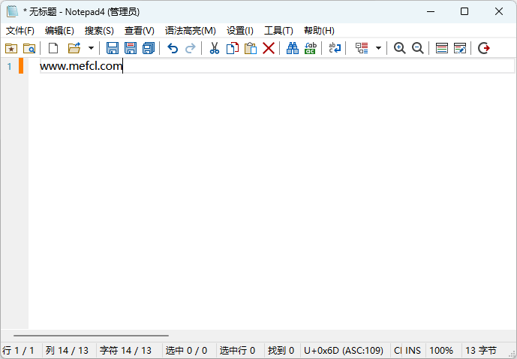This screenshot has width=517, height=359.
Task: Open the 语法高亮(M) menu
Action: (x=190, y=31)
